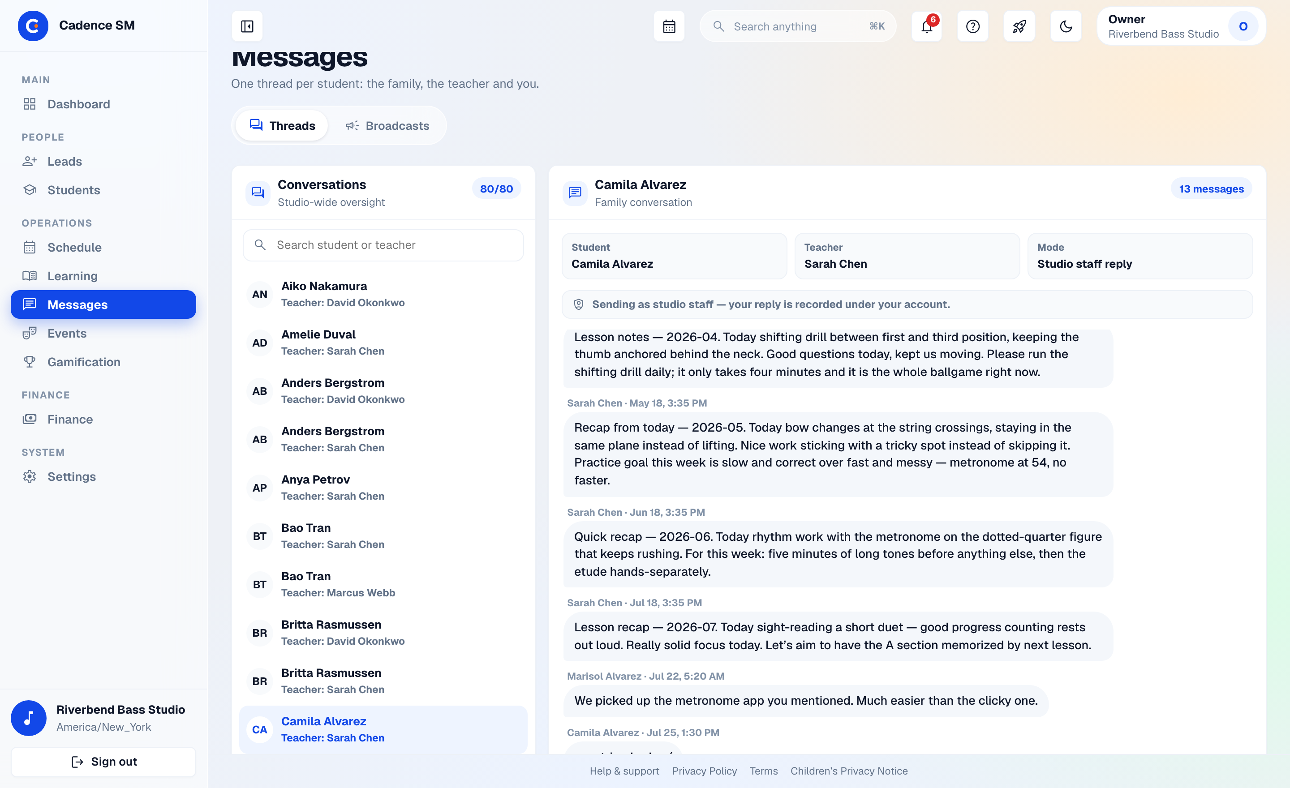
Task: Click the 13 messages badge
Action: coord(1211,189)
